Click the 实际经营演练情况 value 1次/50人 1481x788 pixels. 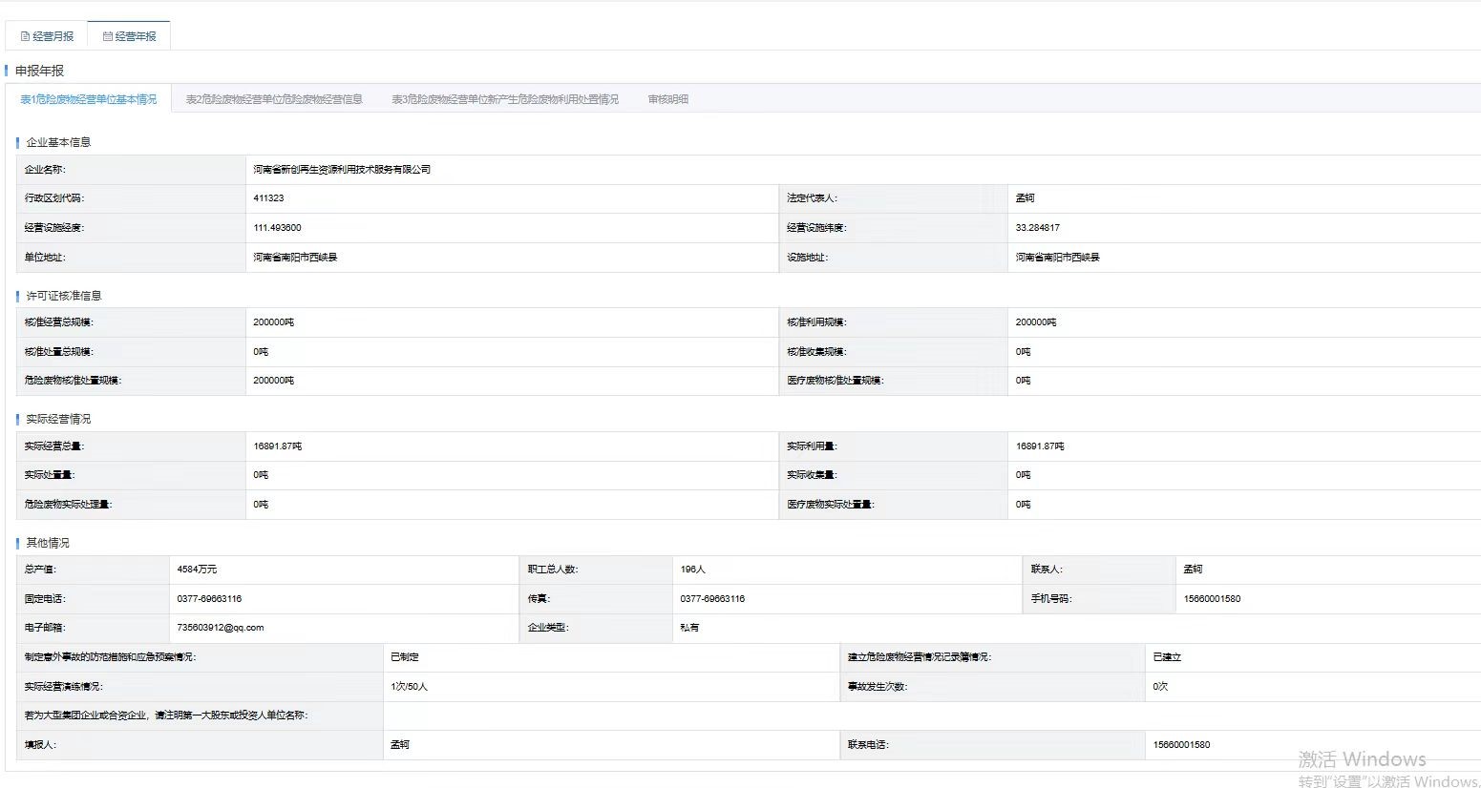[x=409, y=687]
